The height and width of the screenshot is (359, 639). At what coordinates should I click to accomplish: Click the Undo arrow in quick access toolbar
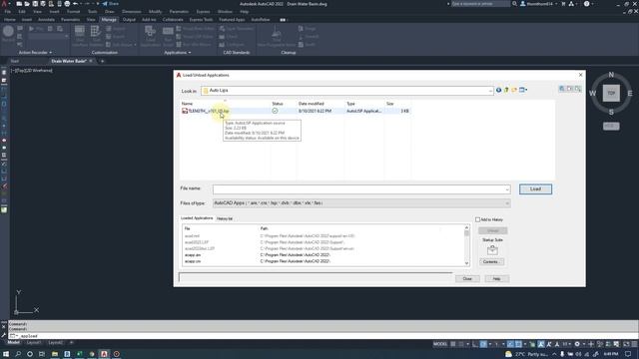76,4
